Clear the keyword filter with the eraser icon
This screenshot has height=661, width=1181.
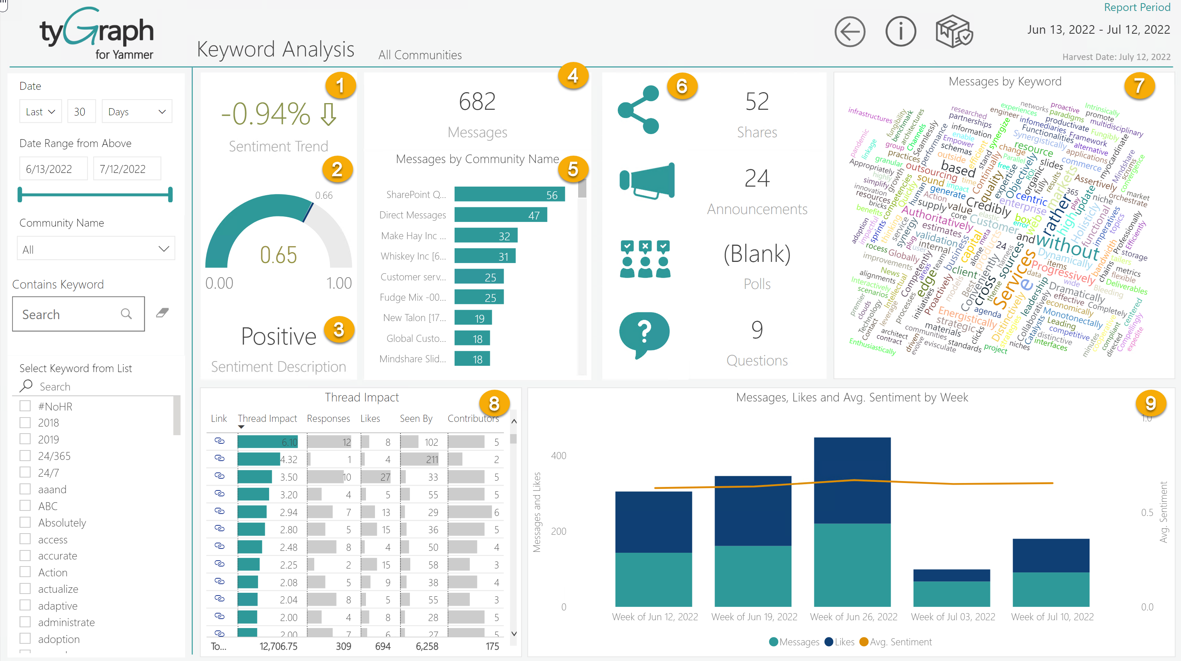pos(162,313)
